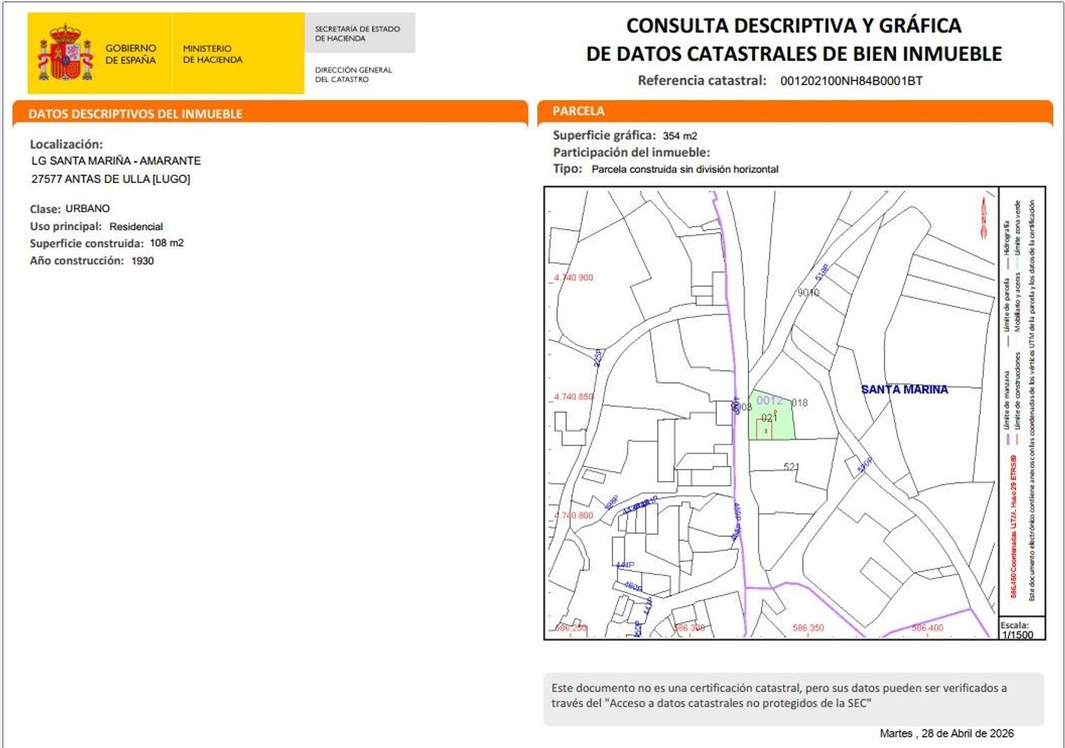Select the address 'LG SANTA MARIÑA - AMARANTE'
Screen dimensions: 1065x748
[116, 161]
